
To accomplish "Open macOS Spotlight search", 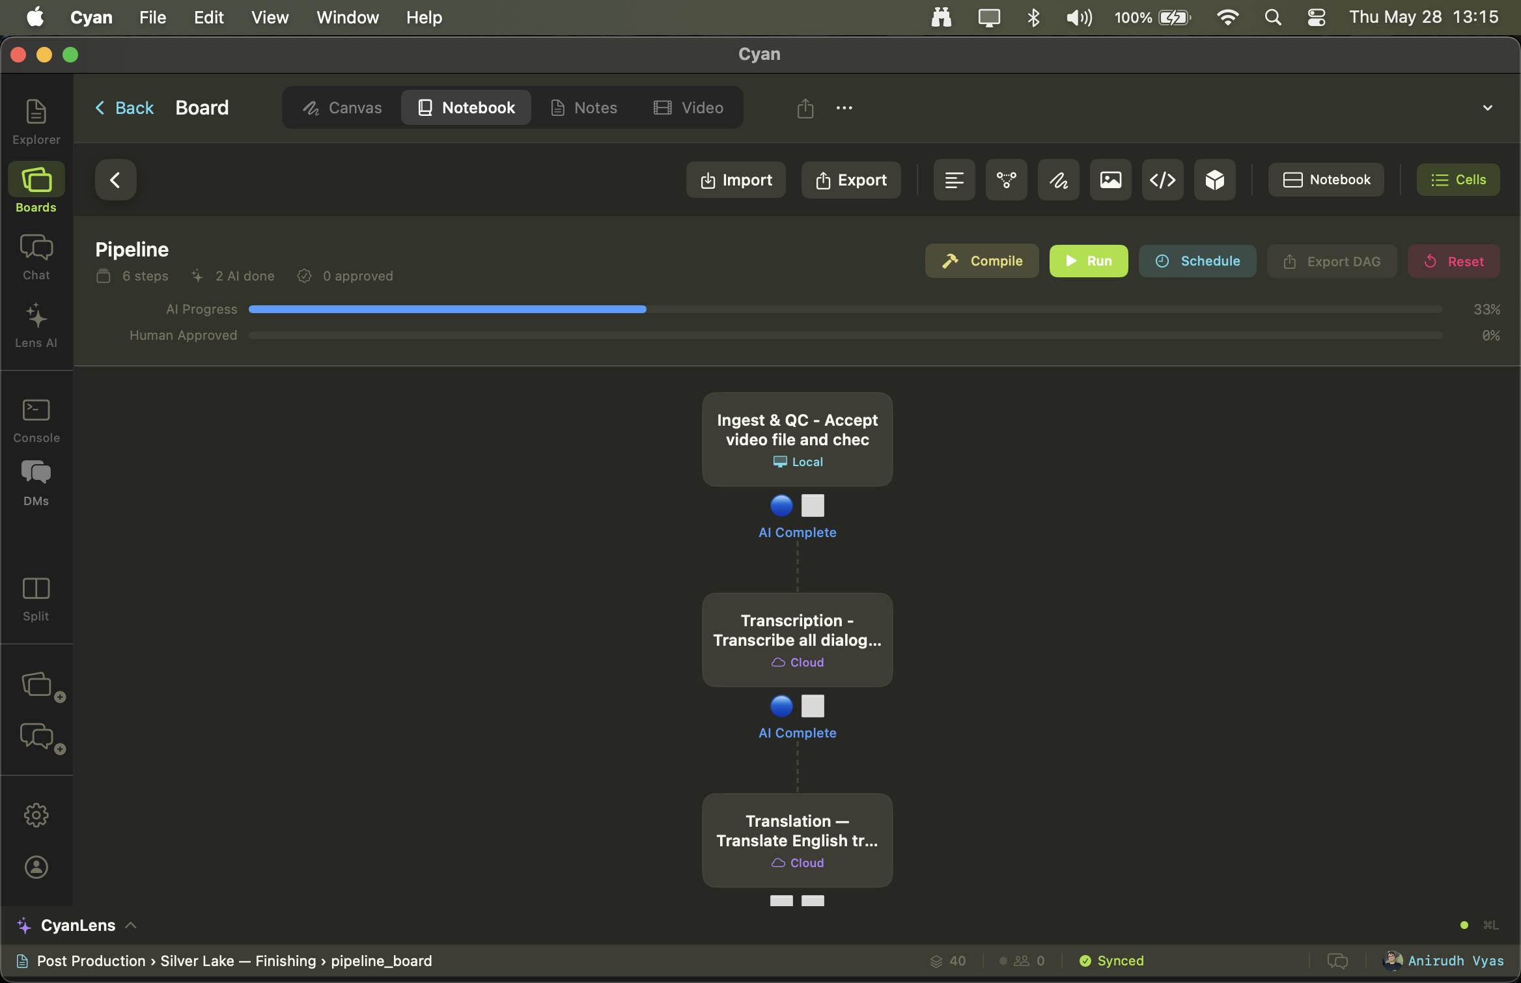I will pyautogui.click(x=1273, y=18).
